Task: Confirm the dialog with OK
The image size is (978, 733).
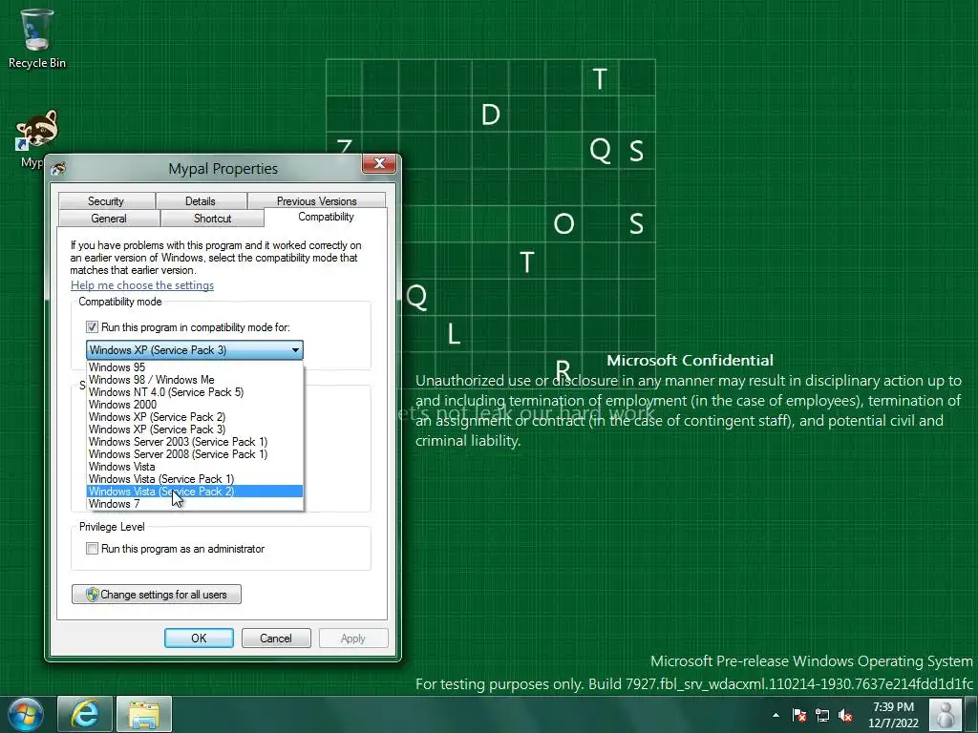Action: point(199,639)
